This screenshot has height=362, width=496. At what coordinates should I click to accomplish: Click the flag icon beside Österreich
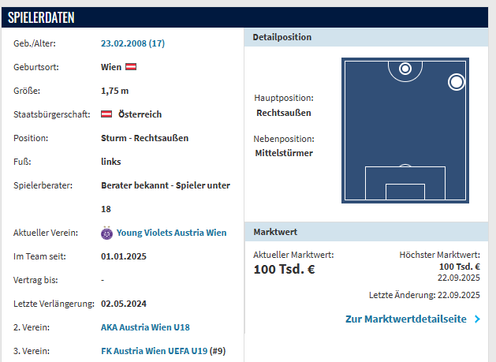pyautogui.click(x=107, y=114)
